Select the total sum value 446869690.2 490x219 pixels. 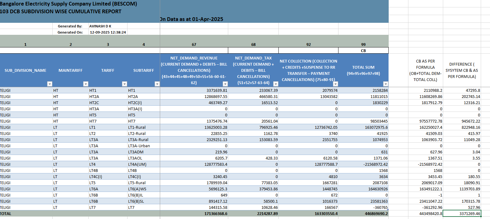click(x=363, y=213)
